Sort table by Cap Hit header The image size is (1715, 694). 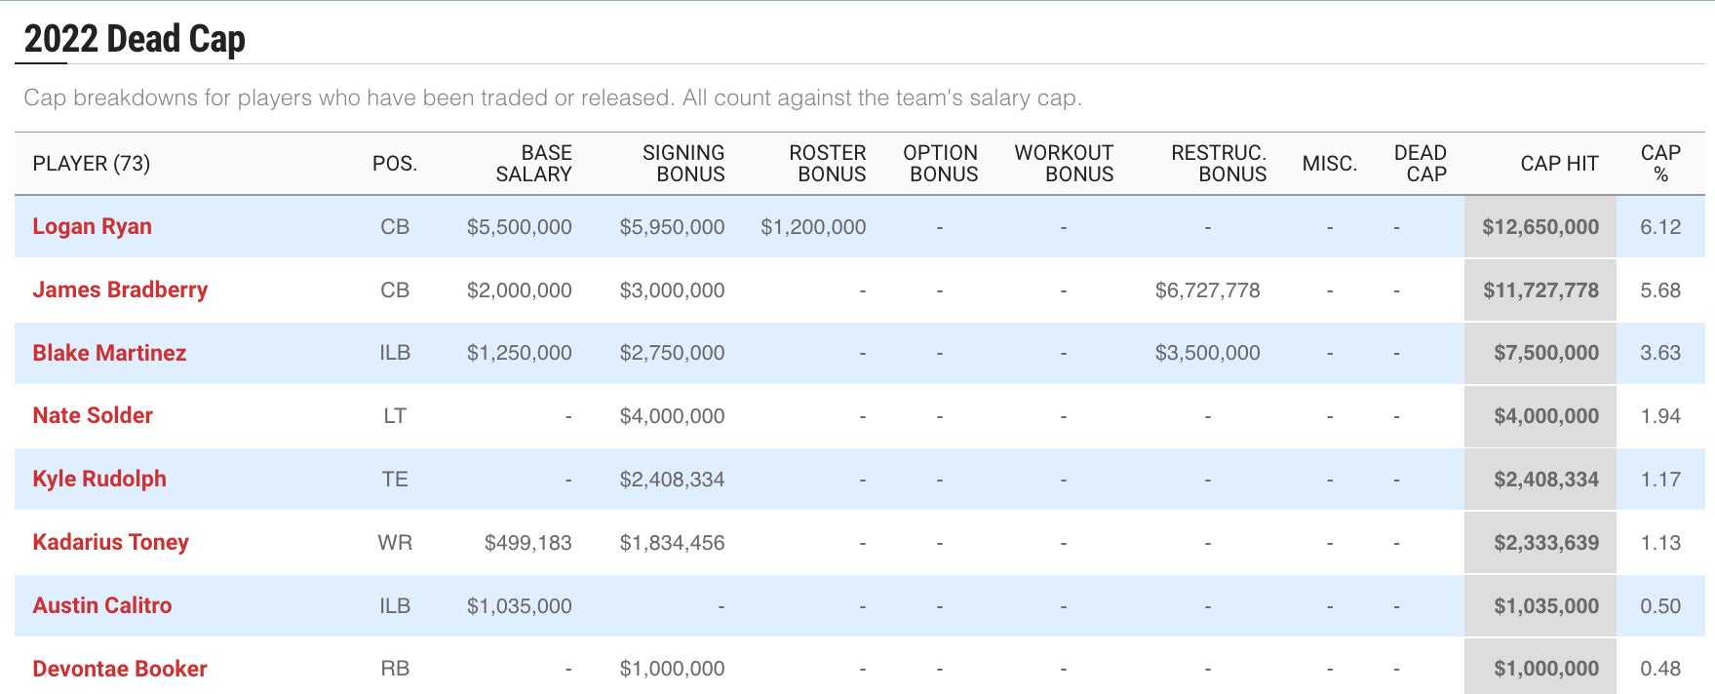tap(1559, 164)
